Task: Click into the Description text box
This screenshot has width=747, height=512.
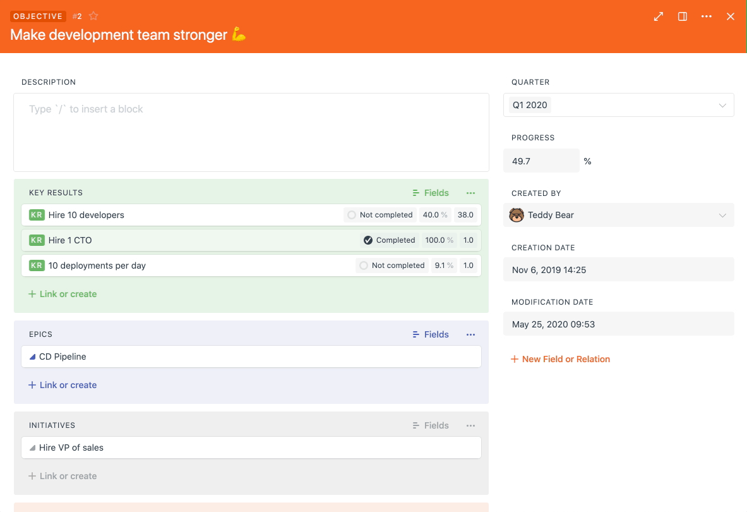Action: pyautogui.click(x=251, y=132)
